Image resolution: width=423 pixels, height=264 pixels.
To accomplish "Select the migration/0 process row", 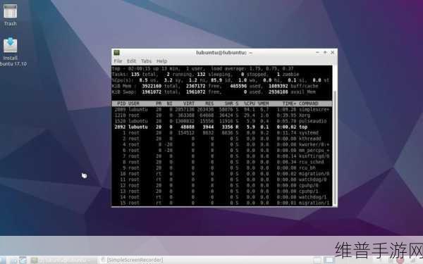I will click(222, 174).
